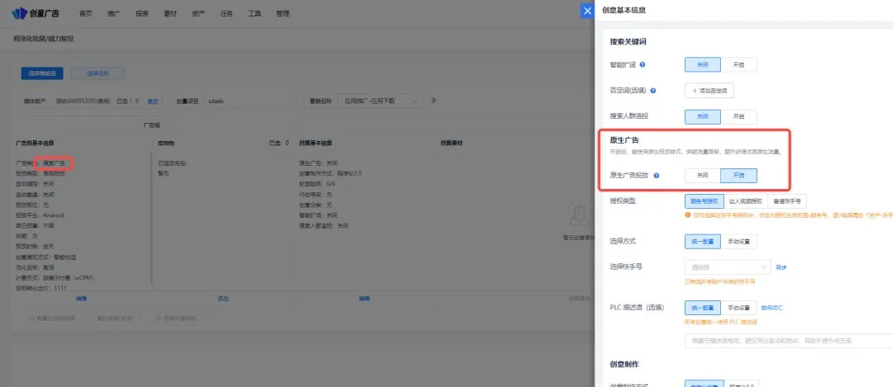Set 智能扩词 to 关闭
The image size is (893, 387).
tap(703, 65)
